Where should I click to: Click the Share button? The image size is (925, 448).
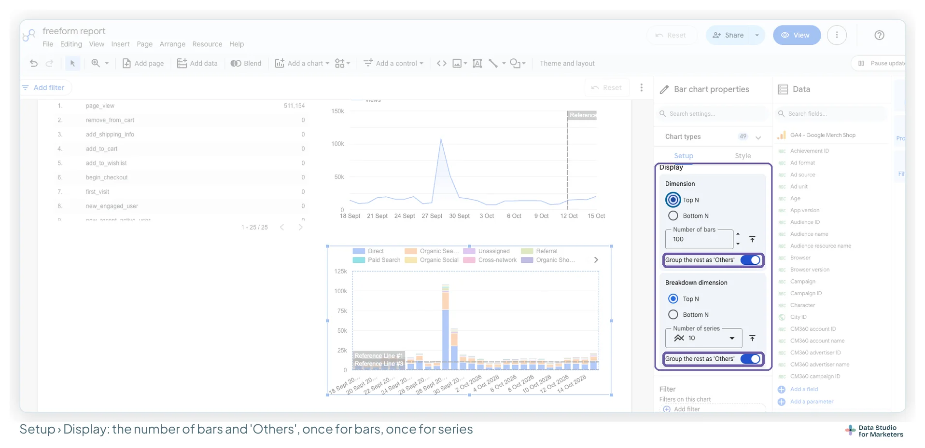728,35
